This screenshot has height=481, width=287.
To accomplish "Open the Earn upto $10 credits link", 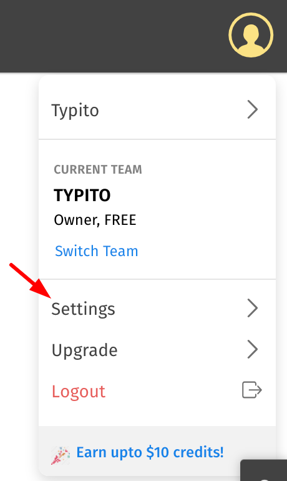I will pyautogui.click(x=150, y=452).
